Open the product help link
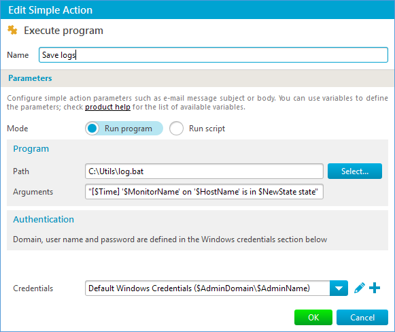Image resolution: width=395 pixels, height=332 pixels. point(107,107)
